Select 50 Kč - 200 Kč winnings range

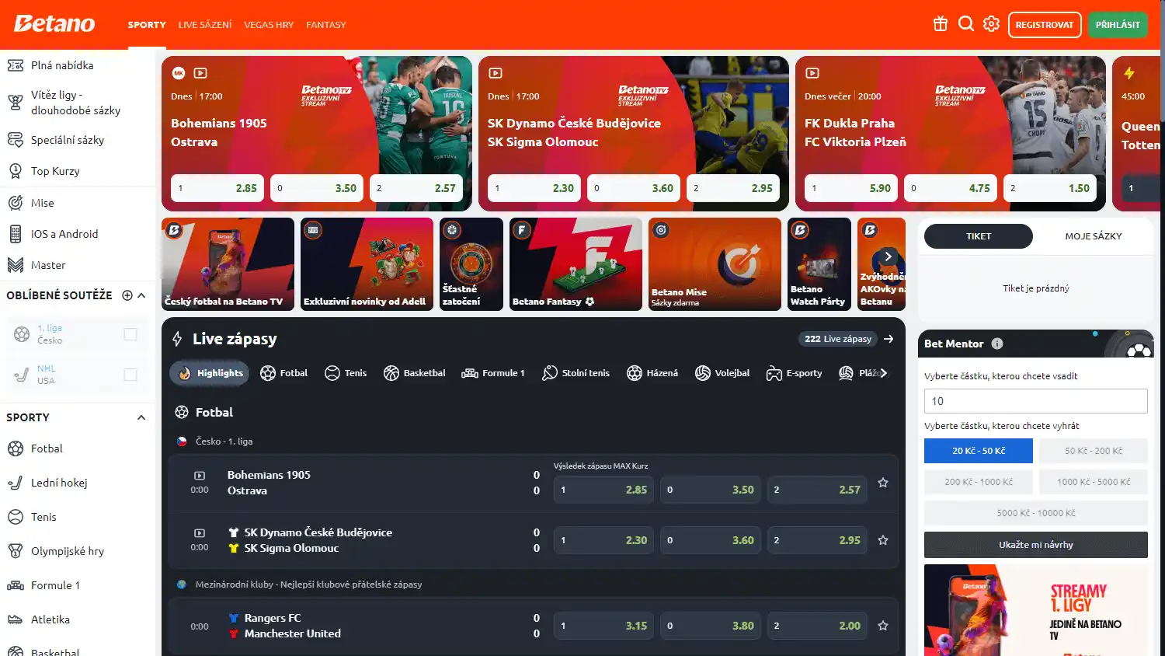[x=1094, y=451]
